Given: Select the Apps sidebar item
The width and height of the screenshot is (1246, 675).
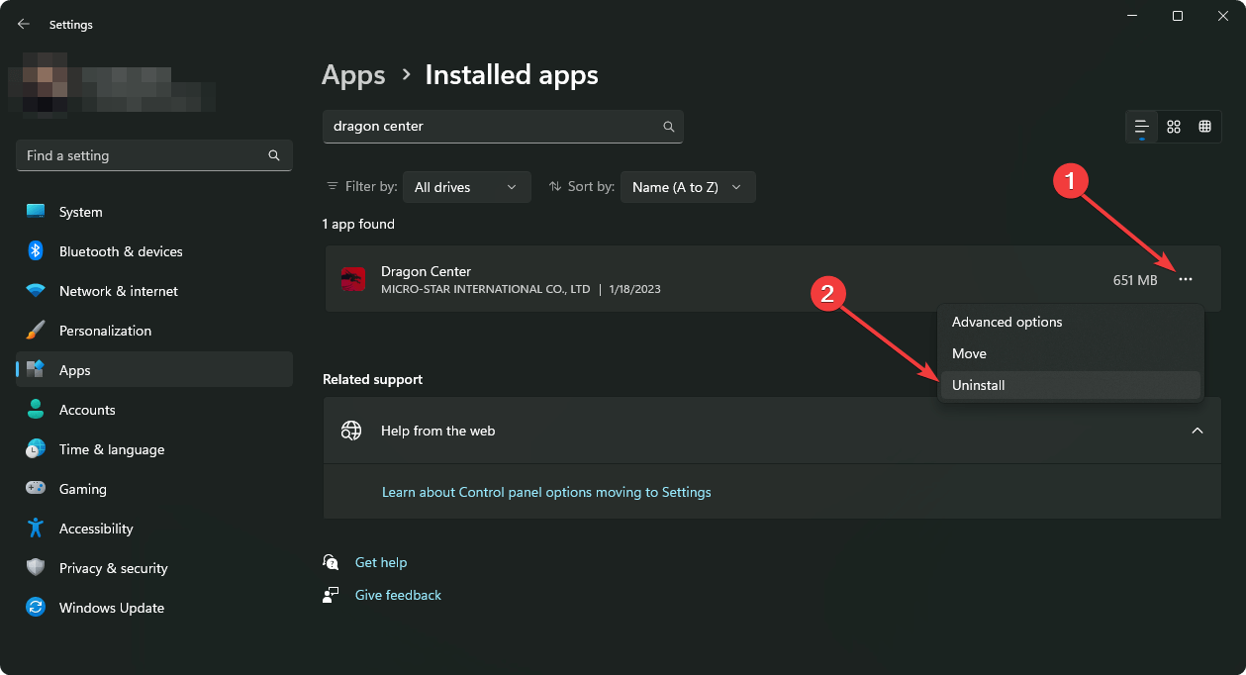Looking at the screenshot, I should [x=154, y=370].
